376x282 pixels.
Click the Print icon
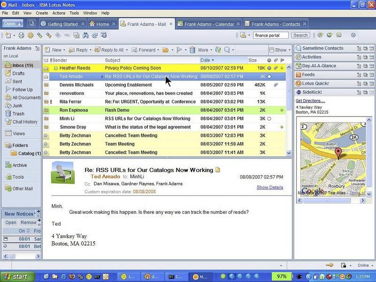tap(21, 35)
